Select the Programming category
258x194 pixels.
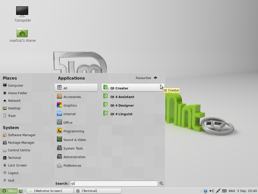tap(76, 131)
